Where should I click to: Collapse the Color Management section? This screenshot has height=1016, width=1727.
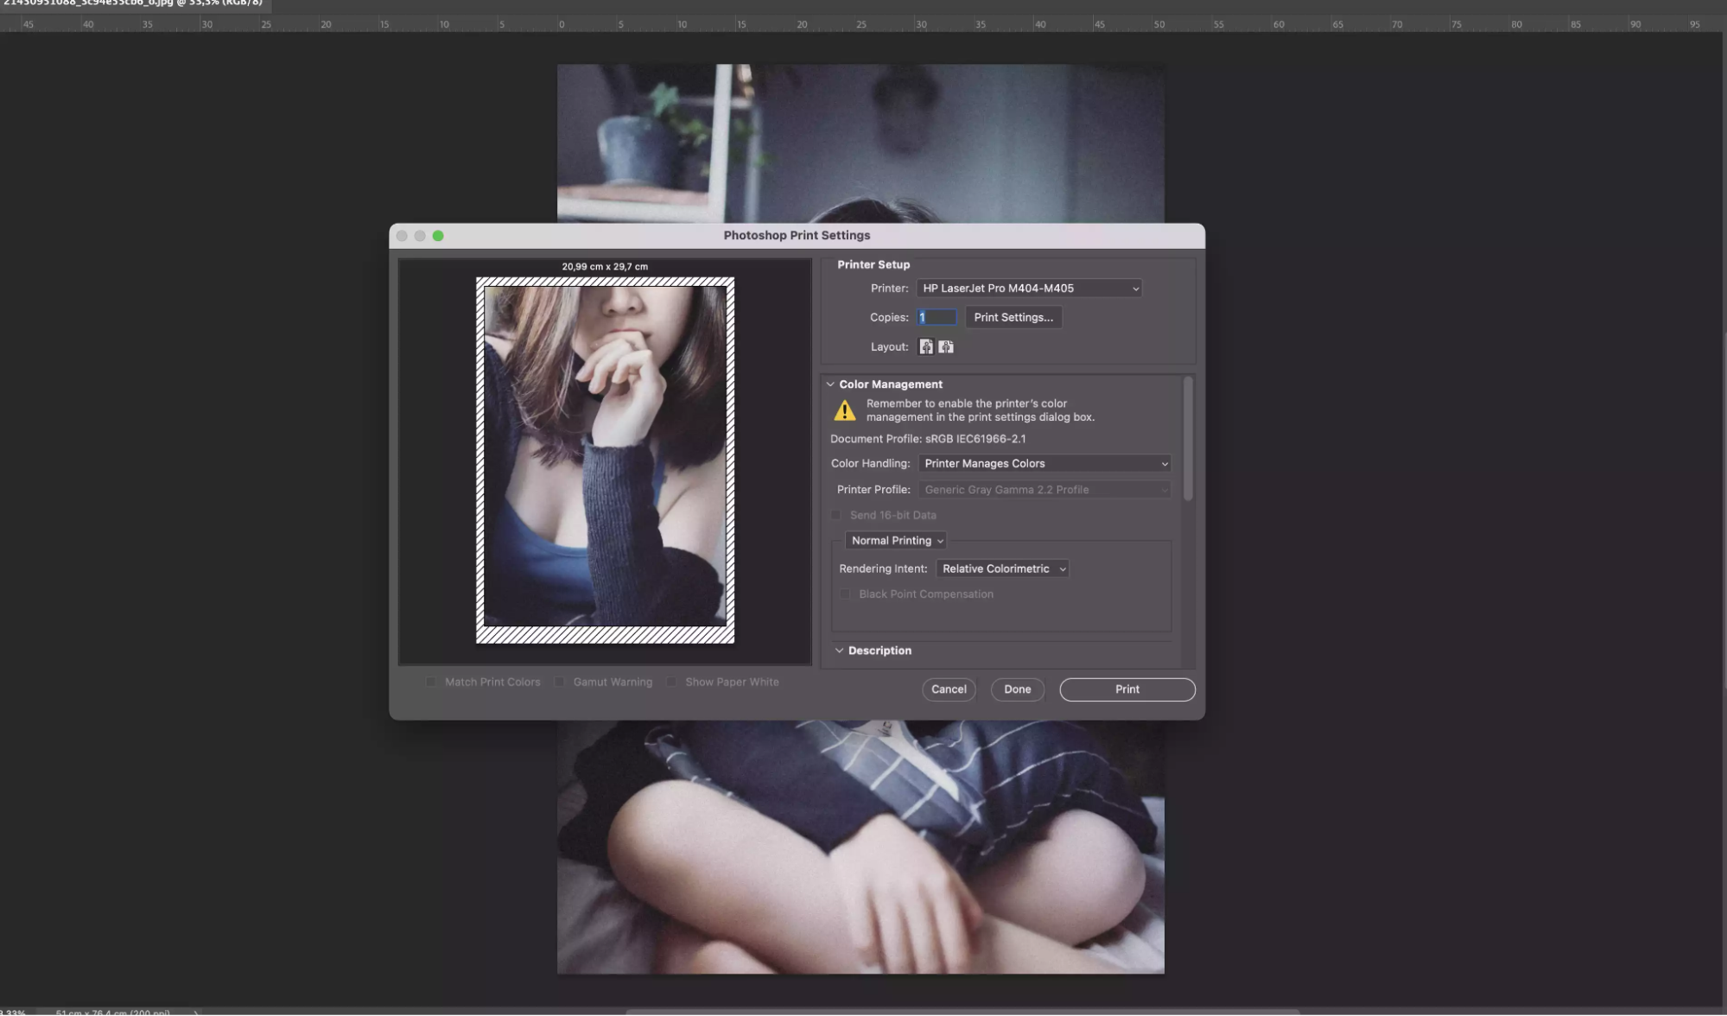830,384
